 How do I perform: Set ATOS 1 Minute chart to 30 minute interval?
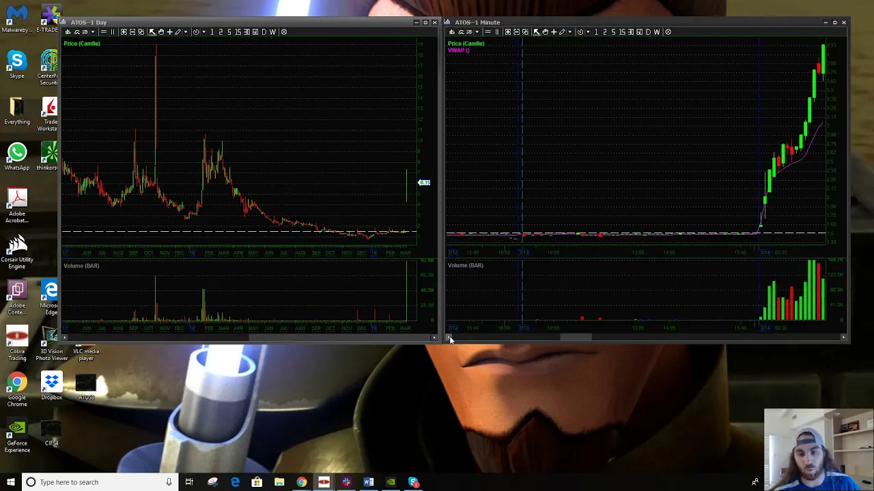[630, 31]
